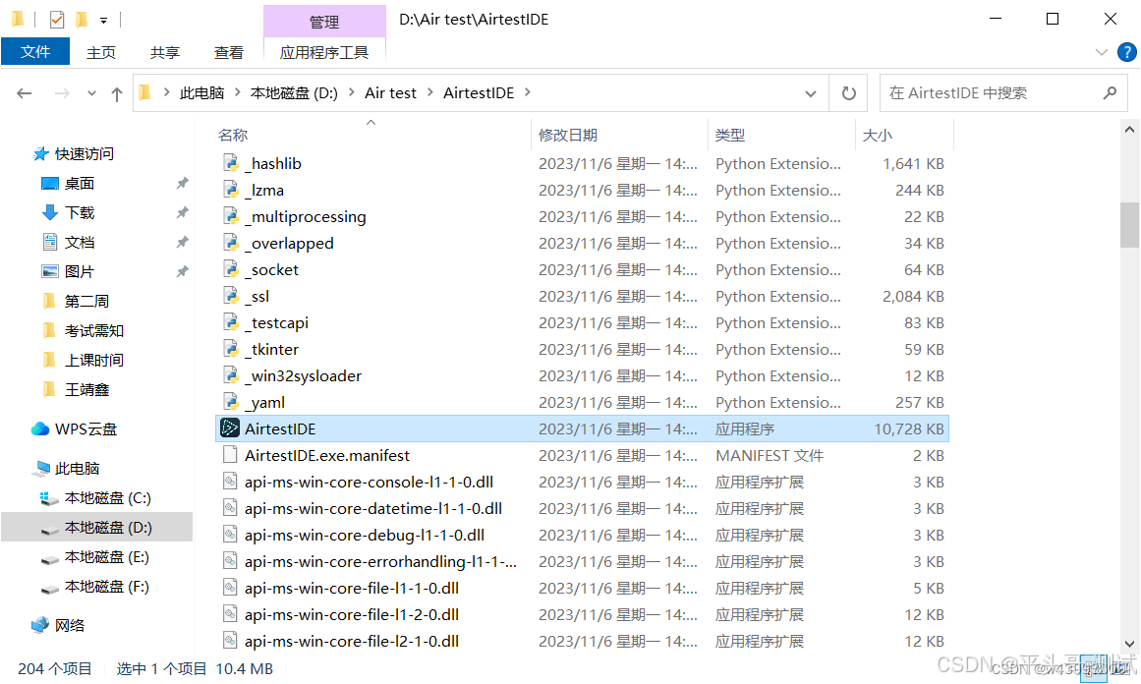The height and width of the screenshot is (684, 1141).
Task: Click refresh to reload the folder
Action: tap(846, 92)
